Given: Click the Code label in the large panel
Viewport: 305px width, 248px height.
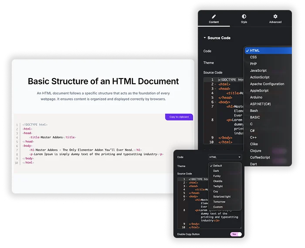Looking at the screenshot, I should (207, 51).
